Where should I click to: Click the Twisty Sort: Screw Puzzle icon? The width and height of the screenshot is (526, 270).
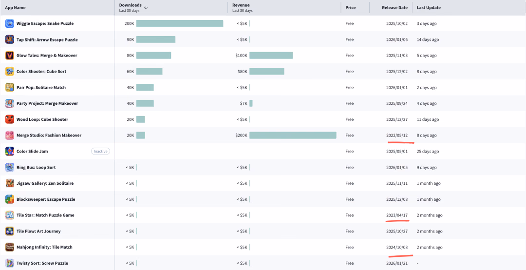pyautogui.click(x=10, y=263)
